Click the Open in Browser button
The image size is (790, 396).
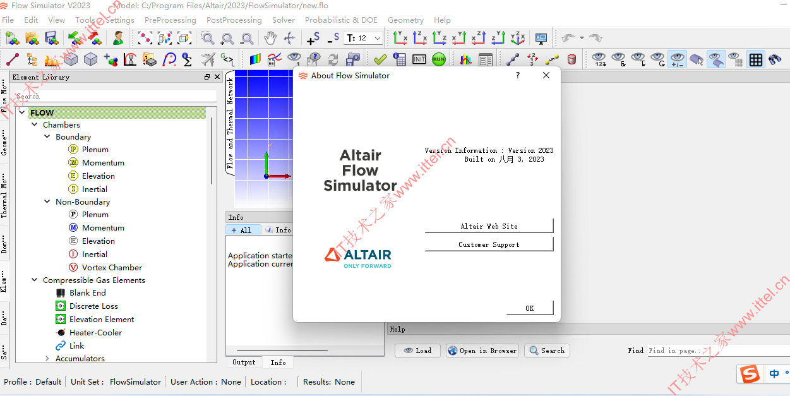(x=482, y=351)
